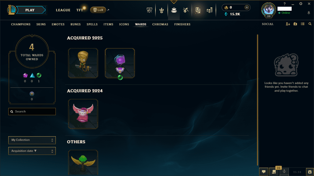The image size is (314, 176).
Task: Click the bug report icon
Action: [310, 172]
